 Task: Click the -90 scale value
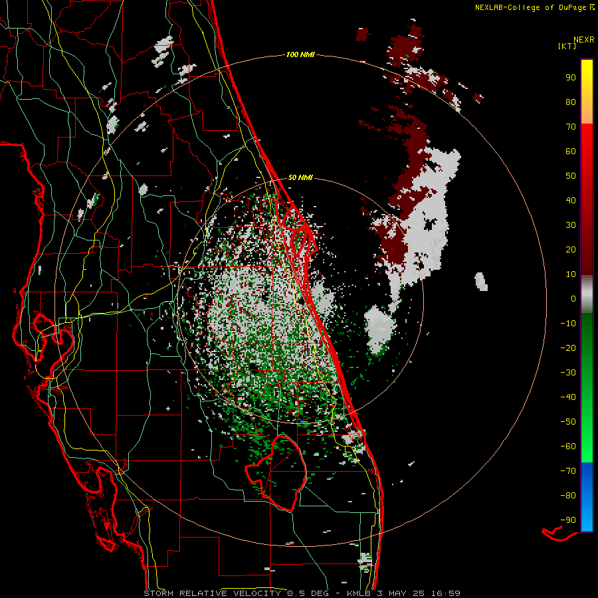coord(568,520)
